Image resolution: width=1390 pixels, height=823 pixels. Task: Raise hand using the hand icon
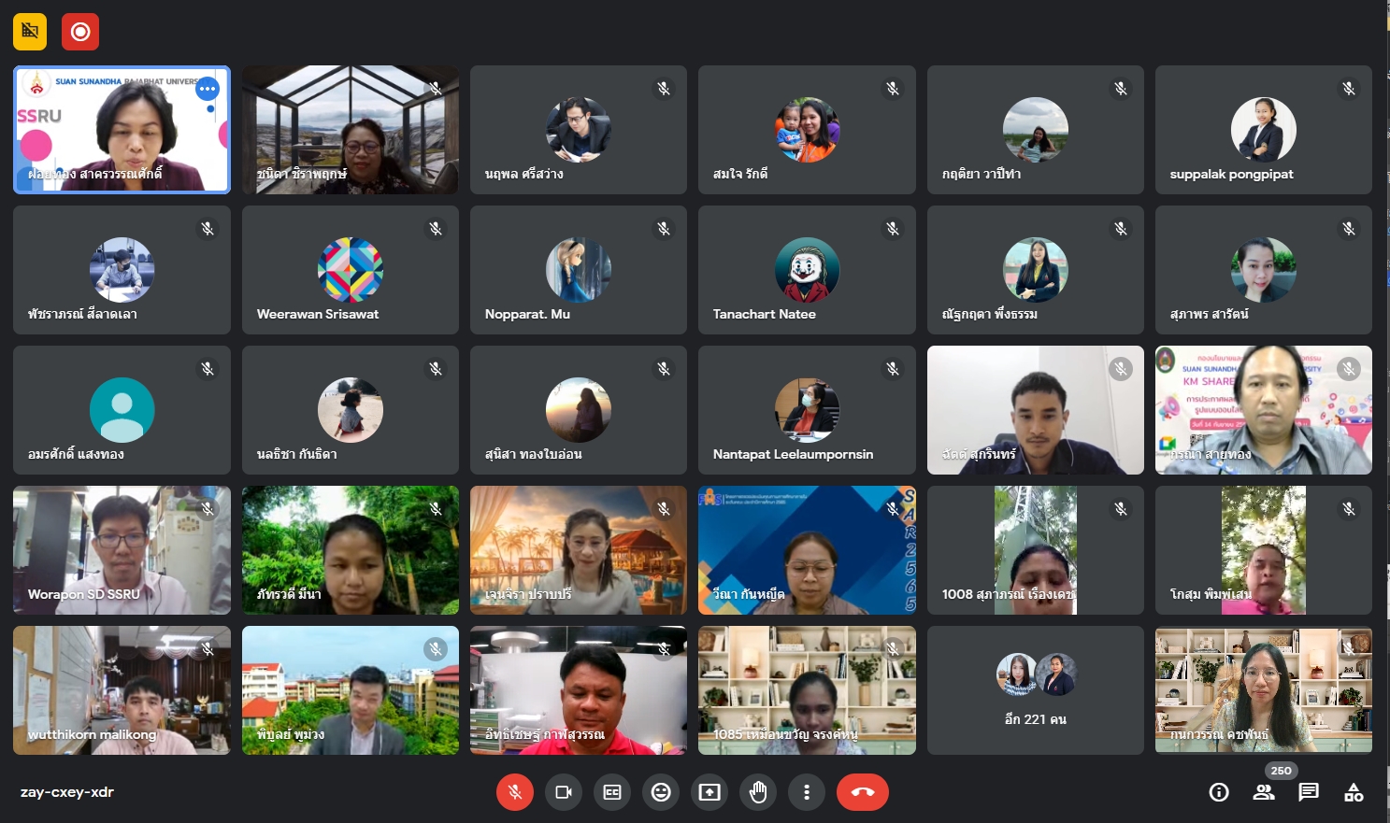click(758, 792)
